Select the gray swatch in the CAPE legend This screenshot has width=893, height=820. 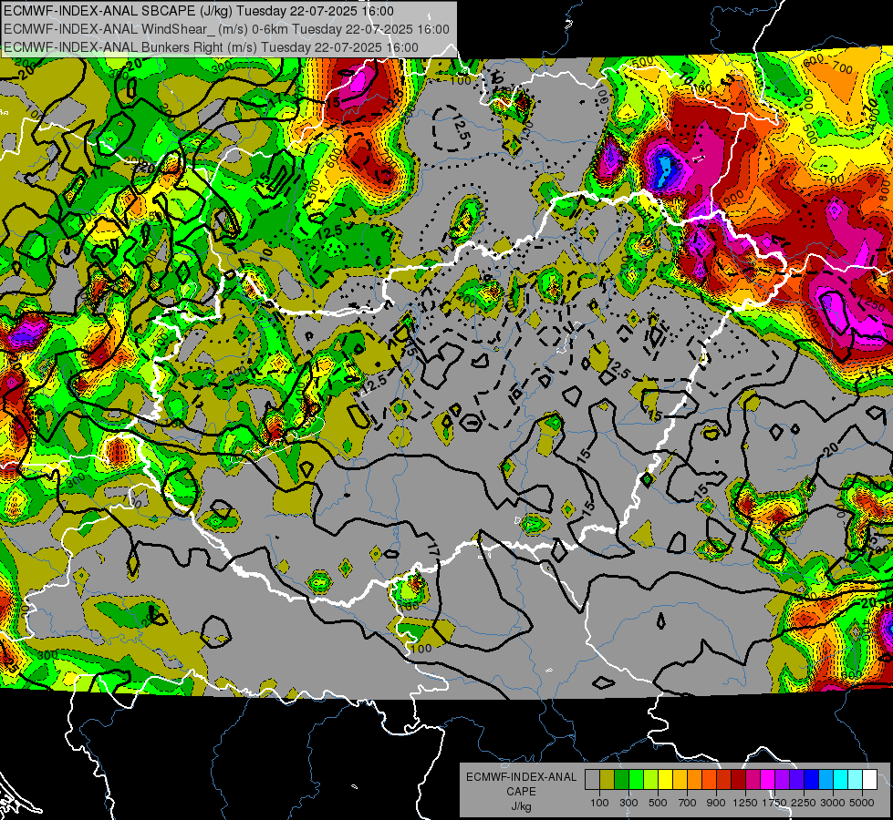point(592,779)
